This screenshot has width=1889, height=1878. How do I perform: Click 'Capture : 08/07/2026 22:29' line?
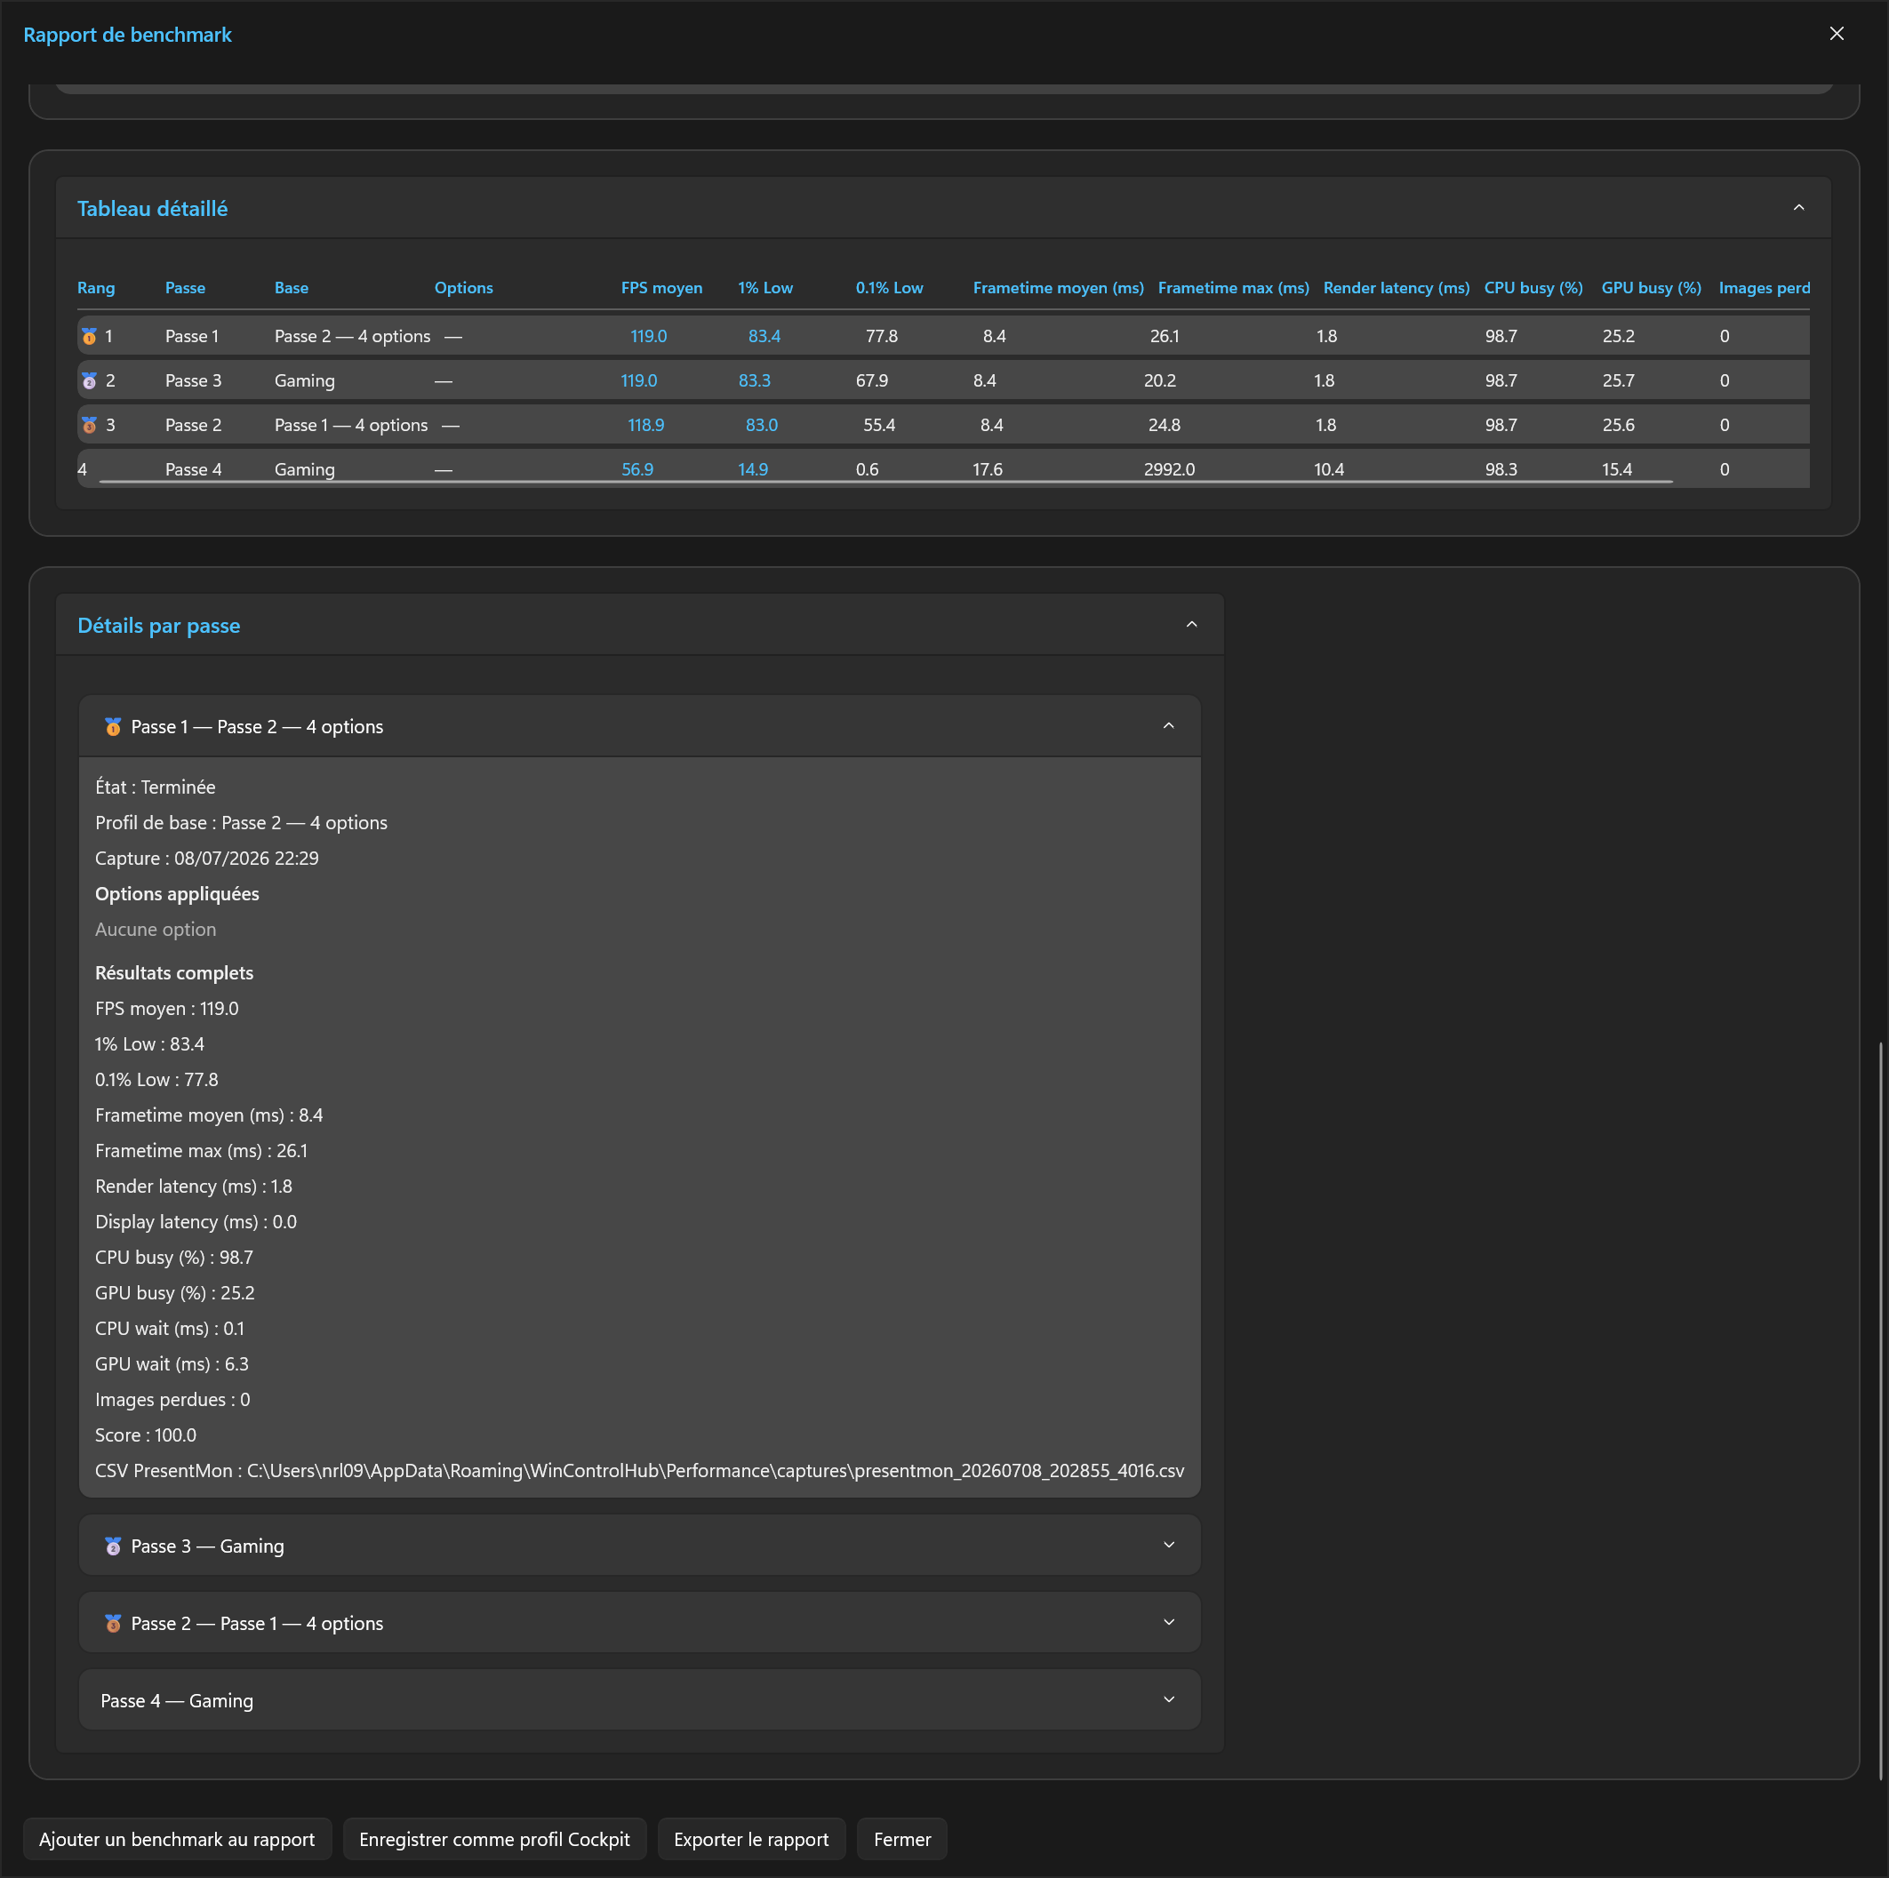click(x=206, y=859)
